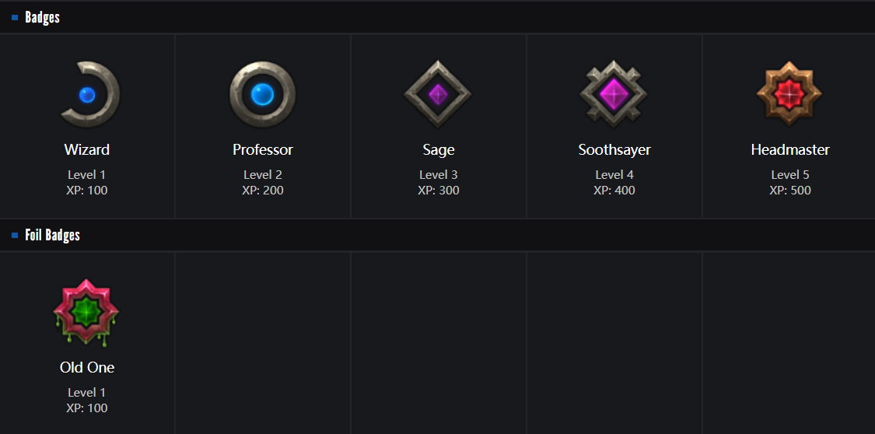Click the XP: 500 text under Headmaster
Image resolution: width=875 pixels, height=434 pixels.
[x=790, y=191]
